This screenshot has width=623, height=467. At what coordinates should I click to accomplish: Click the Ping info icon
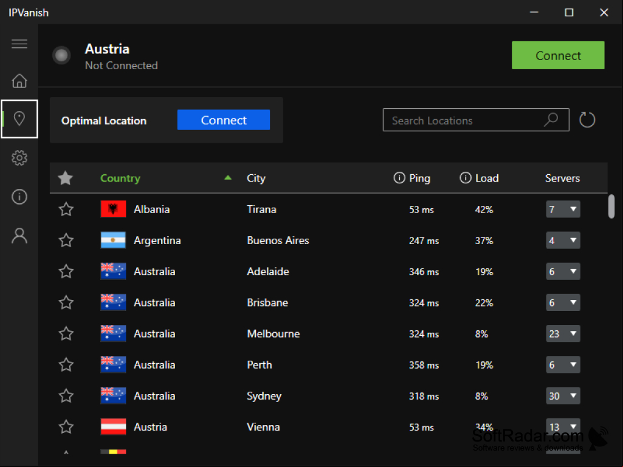pyautogui.click(x=399, y=177)
